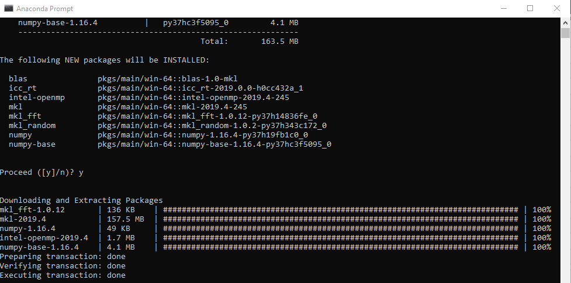This screenshot has width=571, height=283.
Task: Click the numpy-base-1.16.4 download progress bar
Action: click(x=341, y=247)
